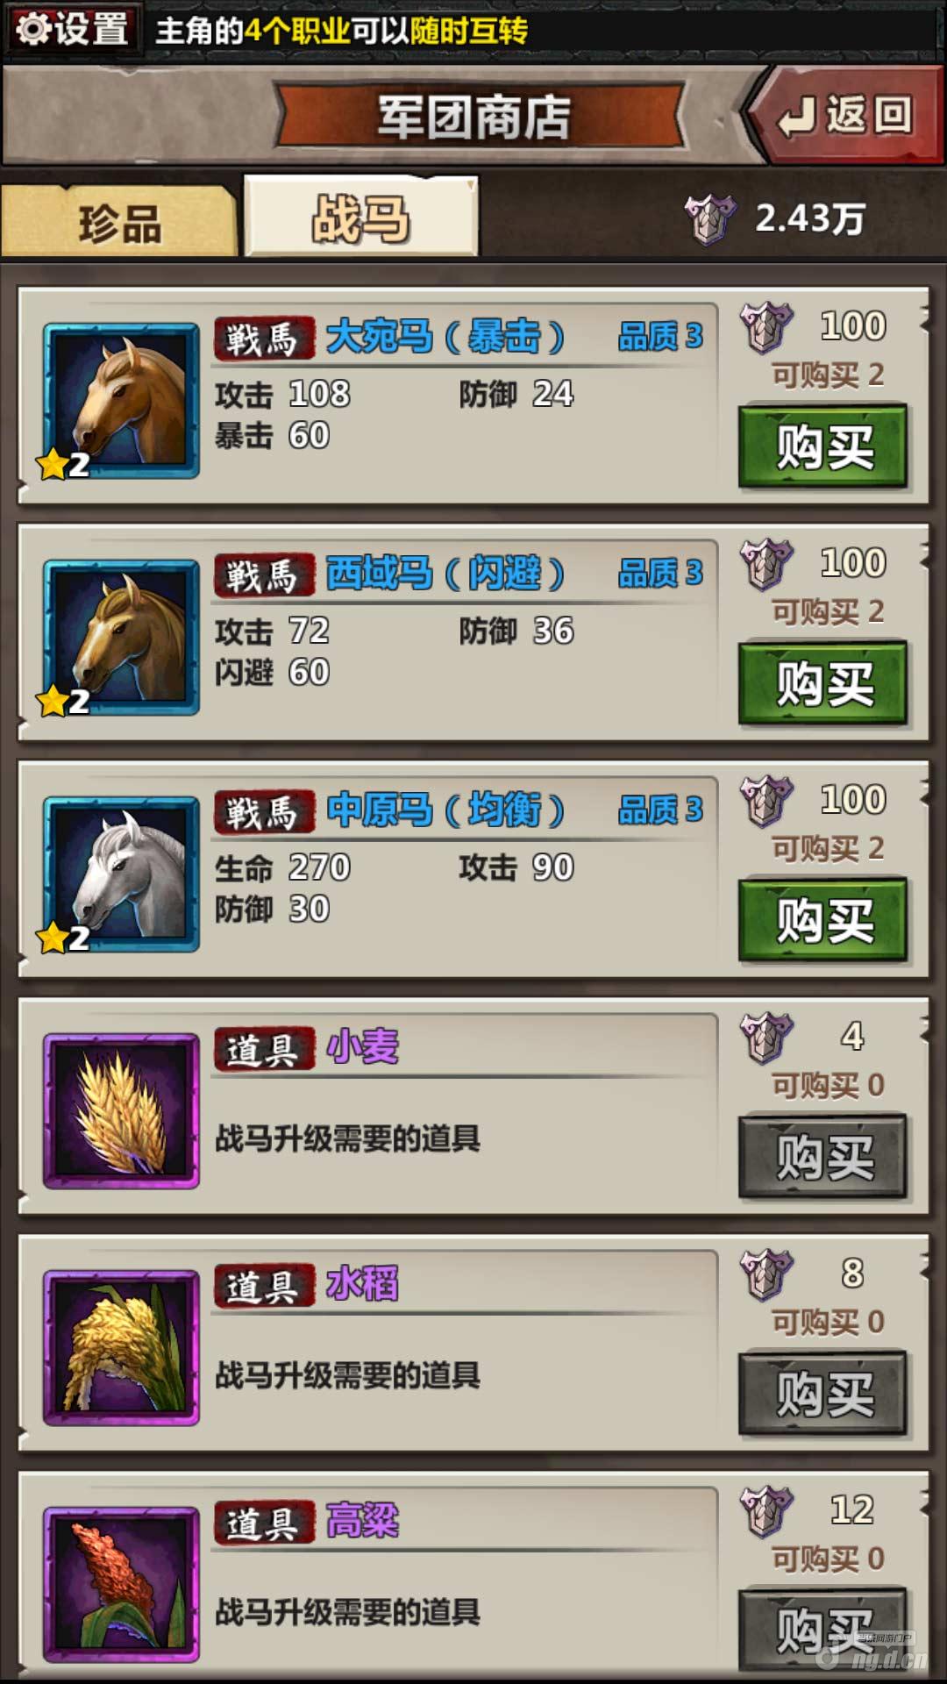Image resolution: width=947 pixels, height=1684 pixels.
Task: Click the 购买 button for 高粱
Action: click(x=822, y=1629)
